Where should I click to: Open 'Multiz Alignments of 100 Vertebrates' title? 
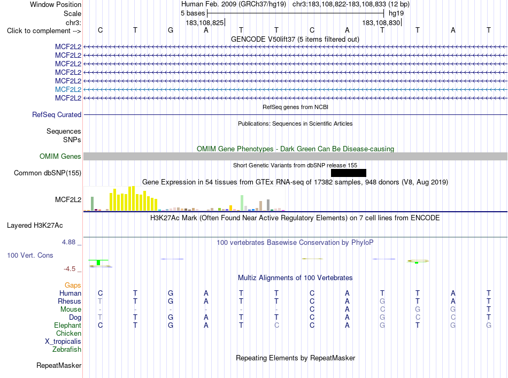click(x=295, y=277)
